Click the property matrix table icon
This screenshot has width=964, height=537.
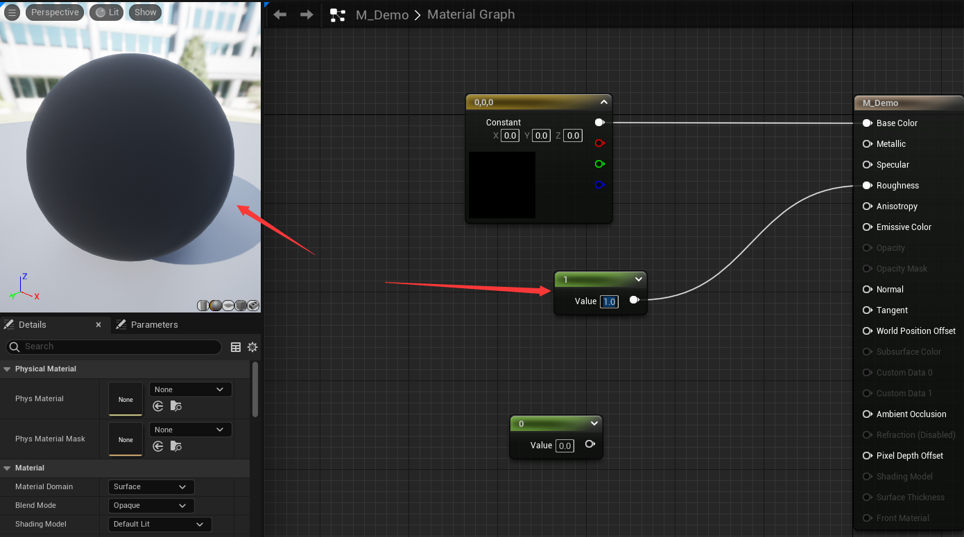coord(236,347)
